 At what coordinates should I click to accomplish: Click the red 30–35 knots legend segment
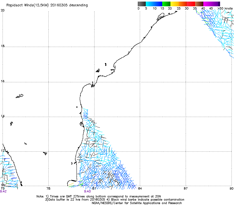(x=191, y=4)
